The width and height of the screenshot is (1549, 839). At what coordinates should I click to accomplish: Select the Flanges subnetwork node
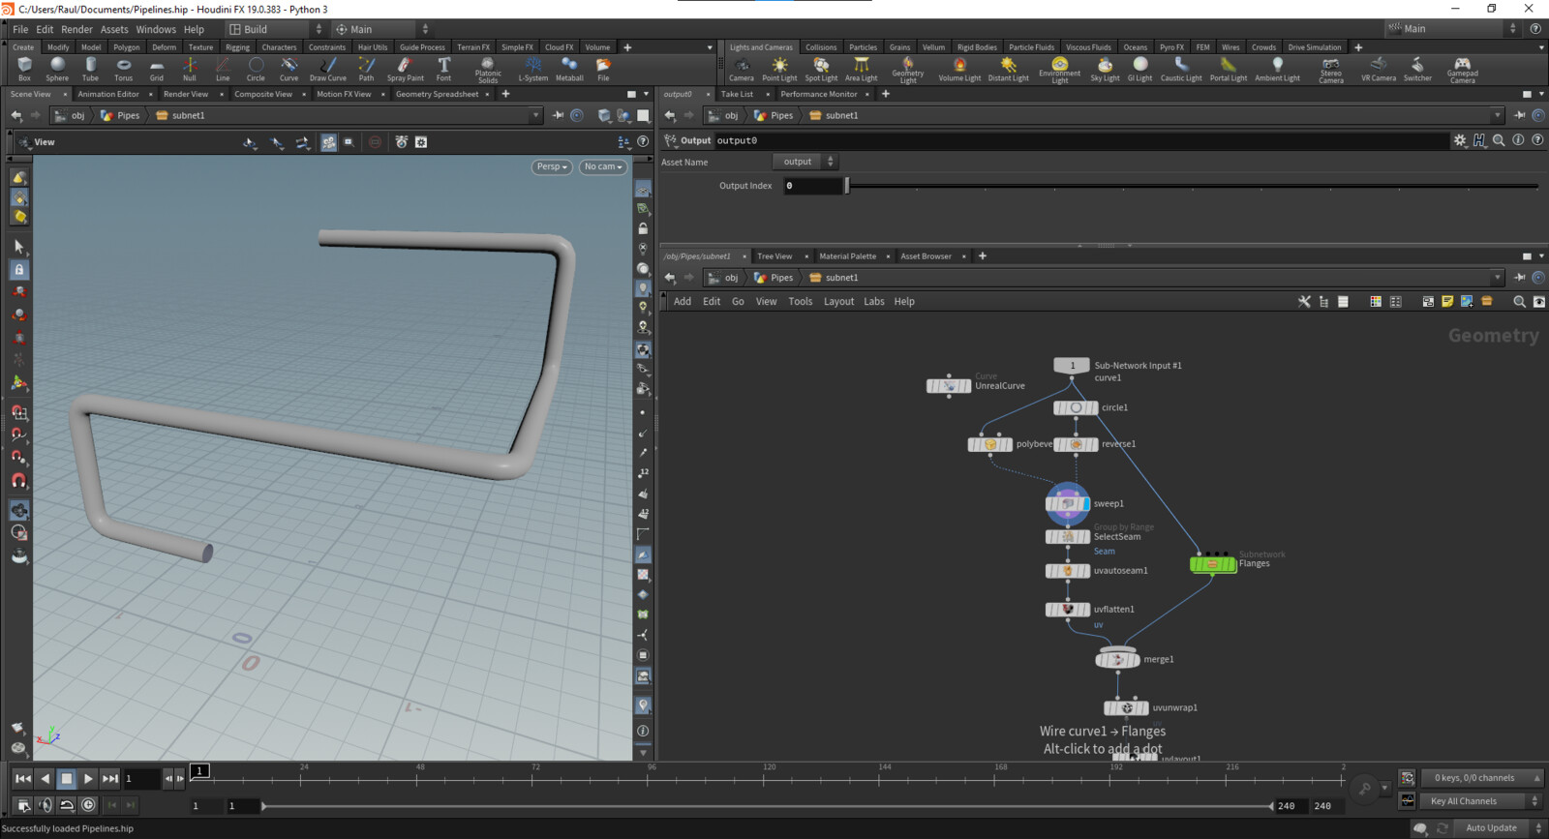pos(1213,563)
